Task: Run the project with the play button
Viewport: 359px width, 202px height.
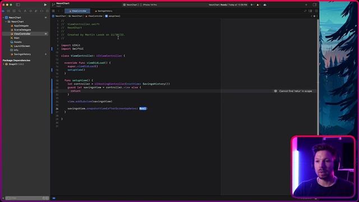Action: (45, 4)
